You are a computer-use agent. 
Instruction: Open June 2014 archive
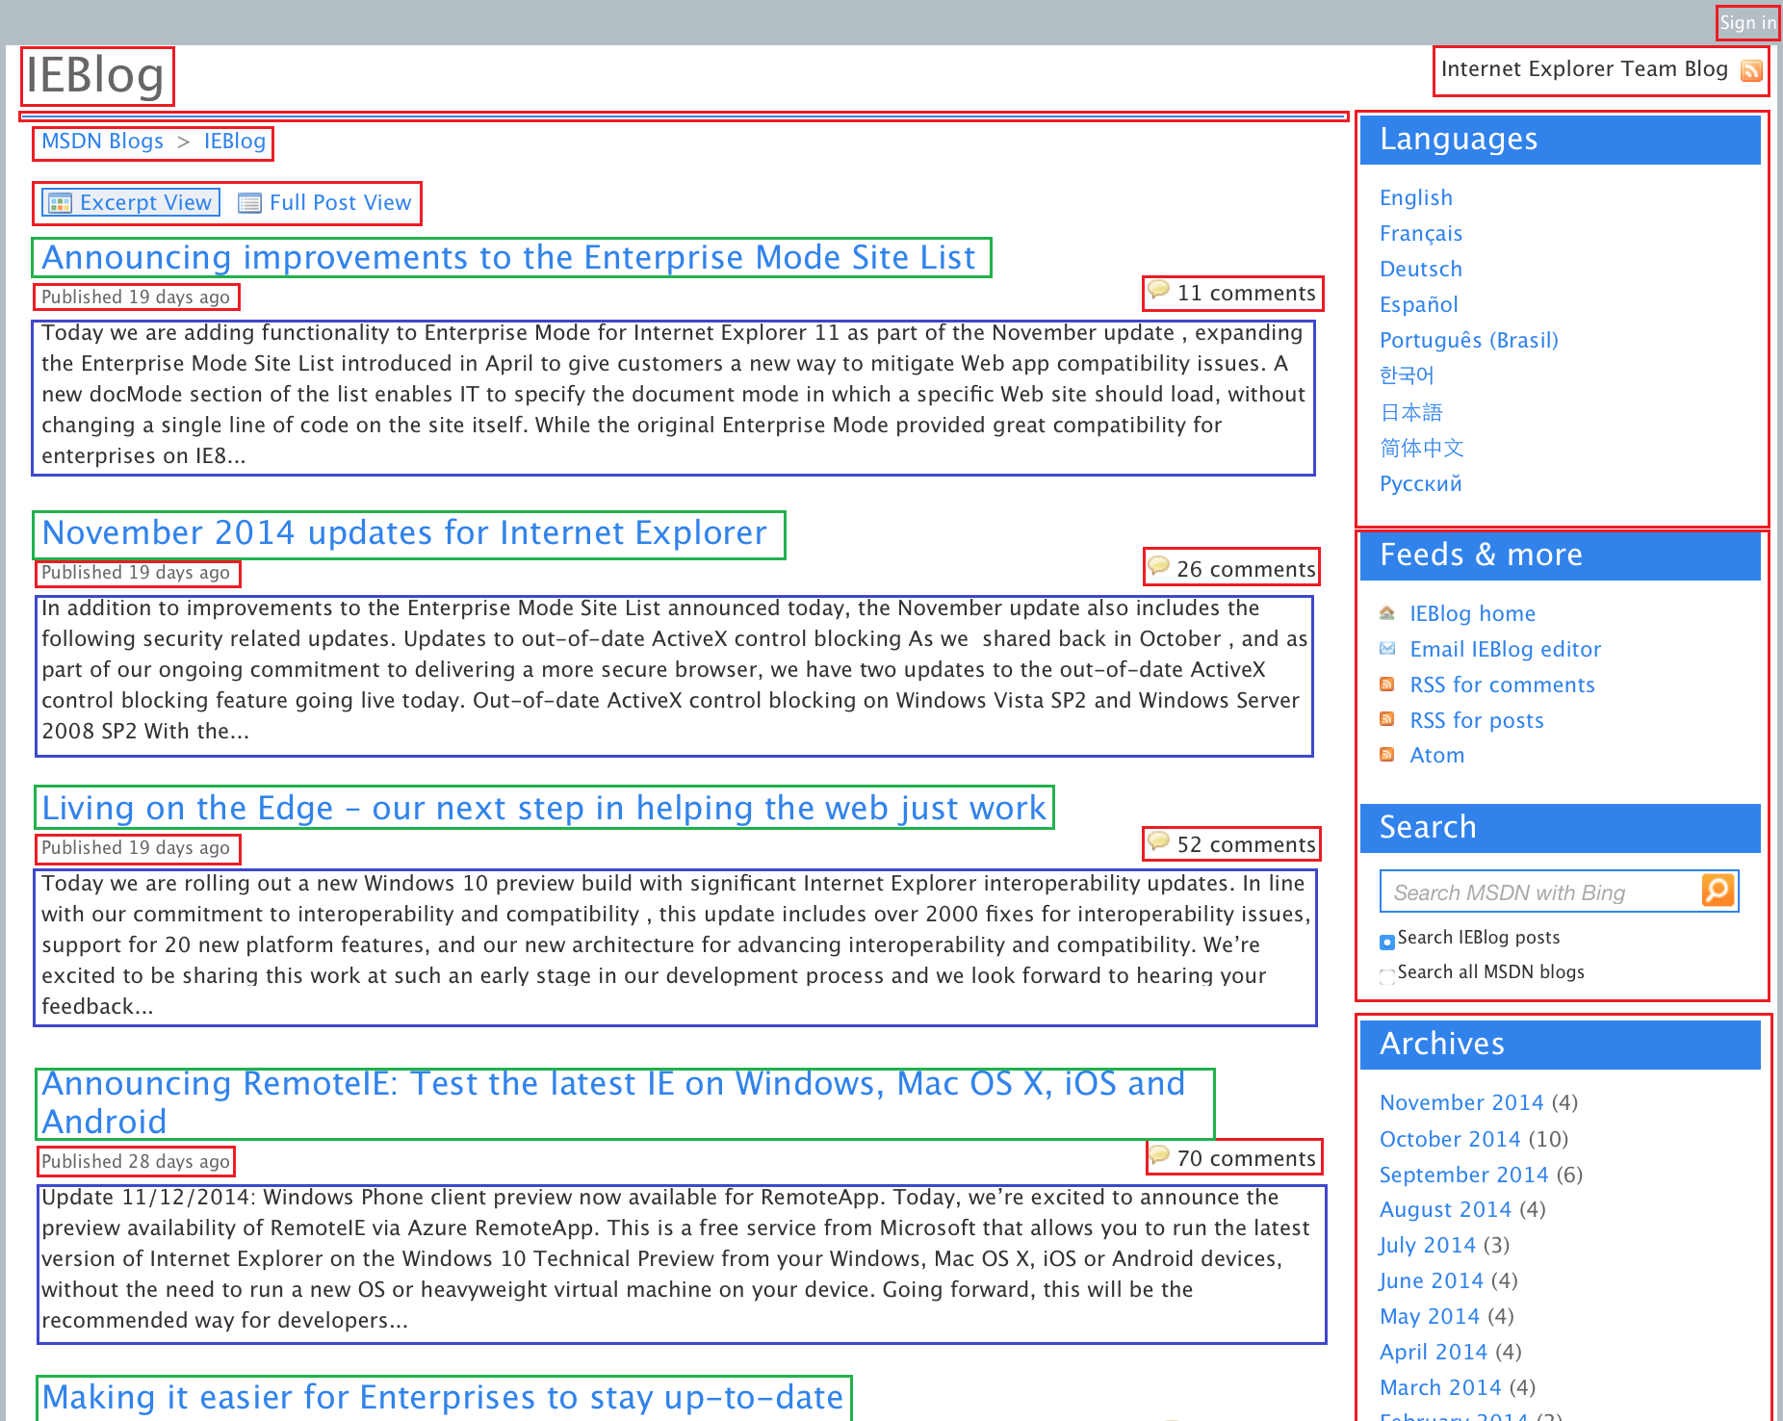[1431, 1280]
